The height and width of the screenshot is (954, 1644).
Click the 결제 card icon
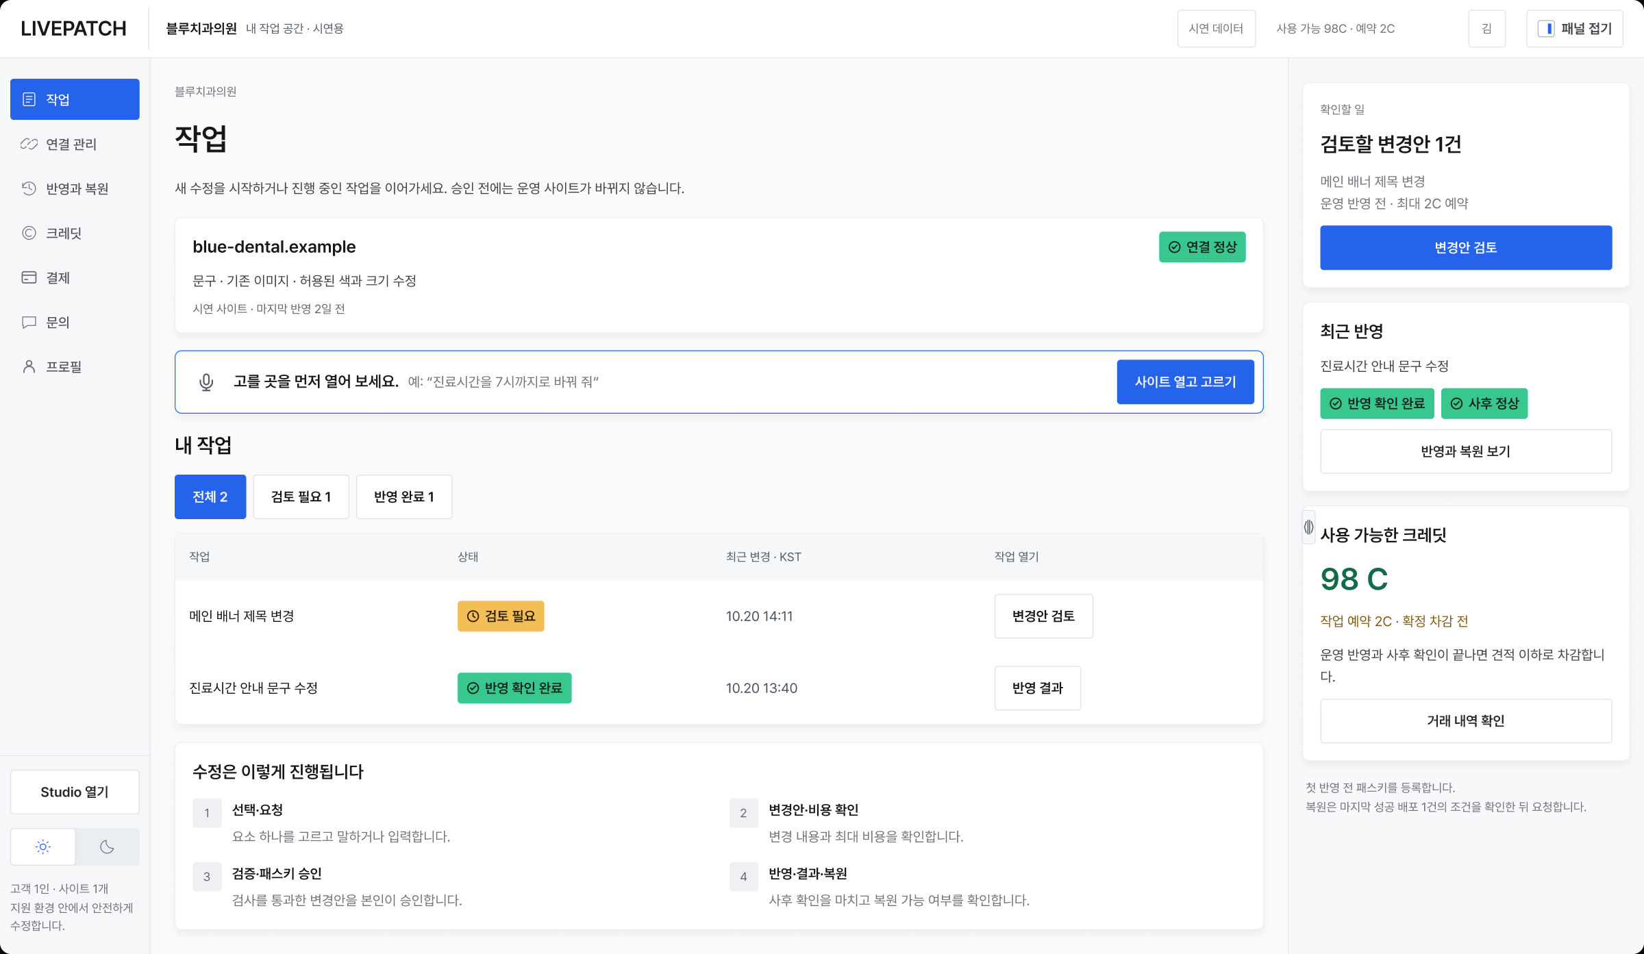[29, 277]
